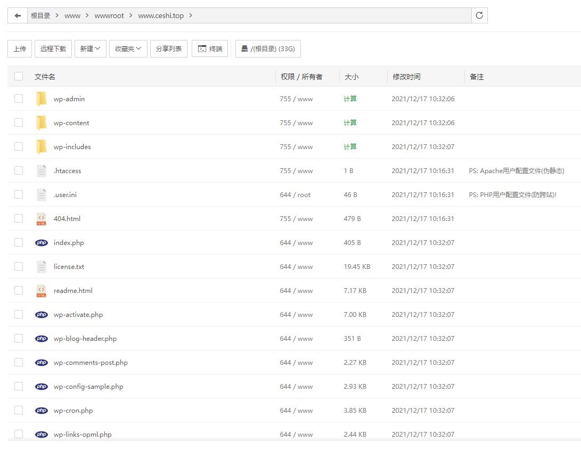
Task: Click the .user.ini note about PHP config
Action: click(513, 195)
